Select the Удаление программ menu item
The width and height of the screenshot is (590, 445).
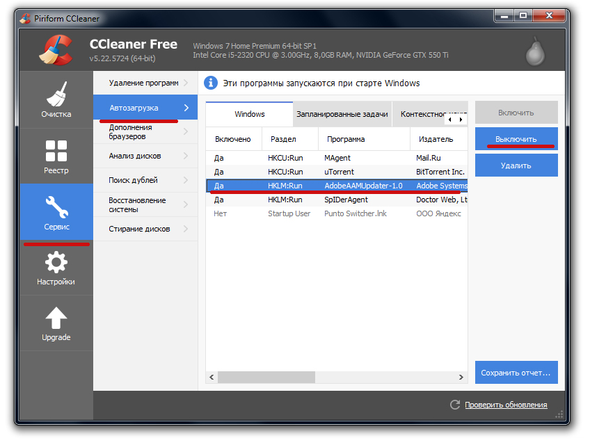pyautogui.click(x=145, y=81)
